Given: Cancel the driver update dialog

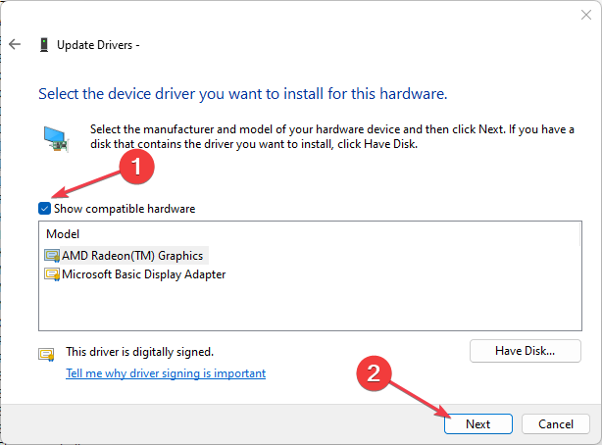Looking at the screenshot, I should pyautogui.click(x=555, y=424).
